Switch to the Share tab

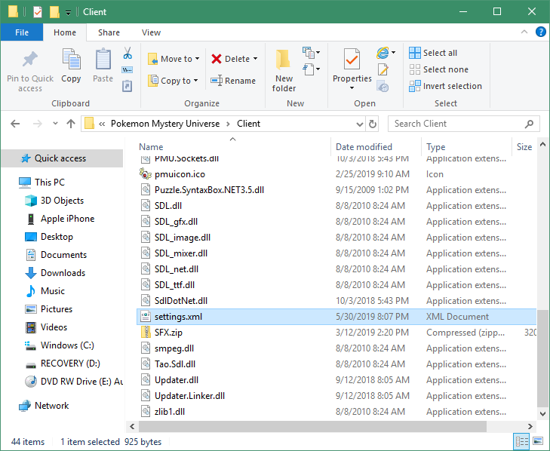pos(109,32)
